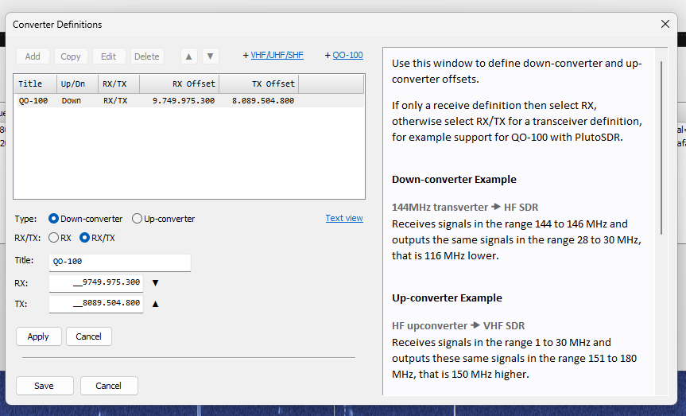Click the Up-converter Example heading

[447, 298]
